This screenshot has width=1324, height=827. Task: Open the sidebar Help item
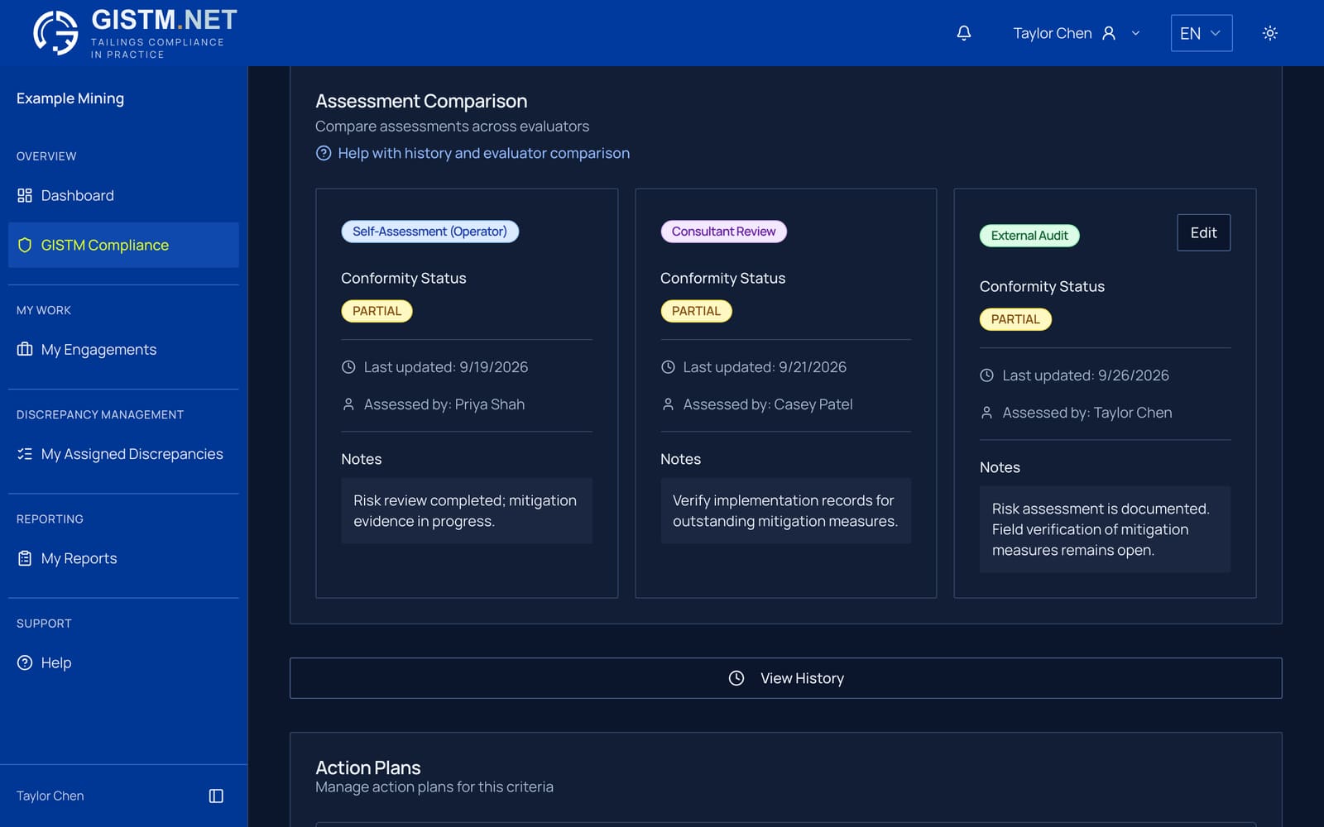coord(123,662)
